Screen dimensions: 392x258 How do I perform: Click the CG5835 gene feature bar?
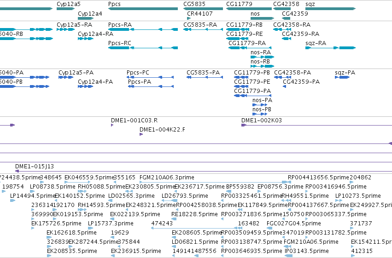point(203,9)
